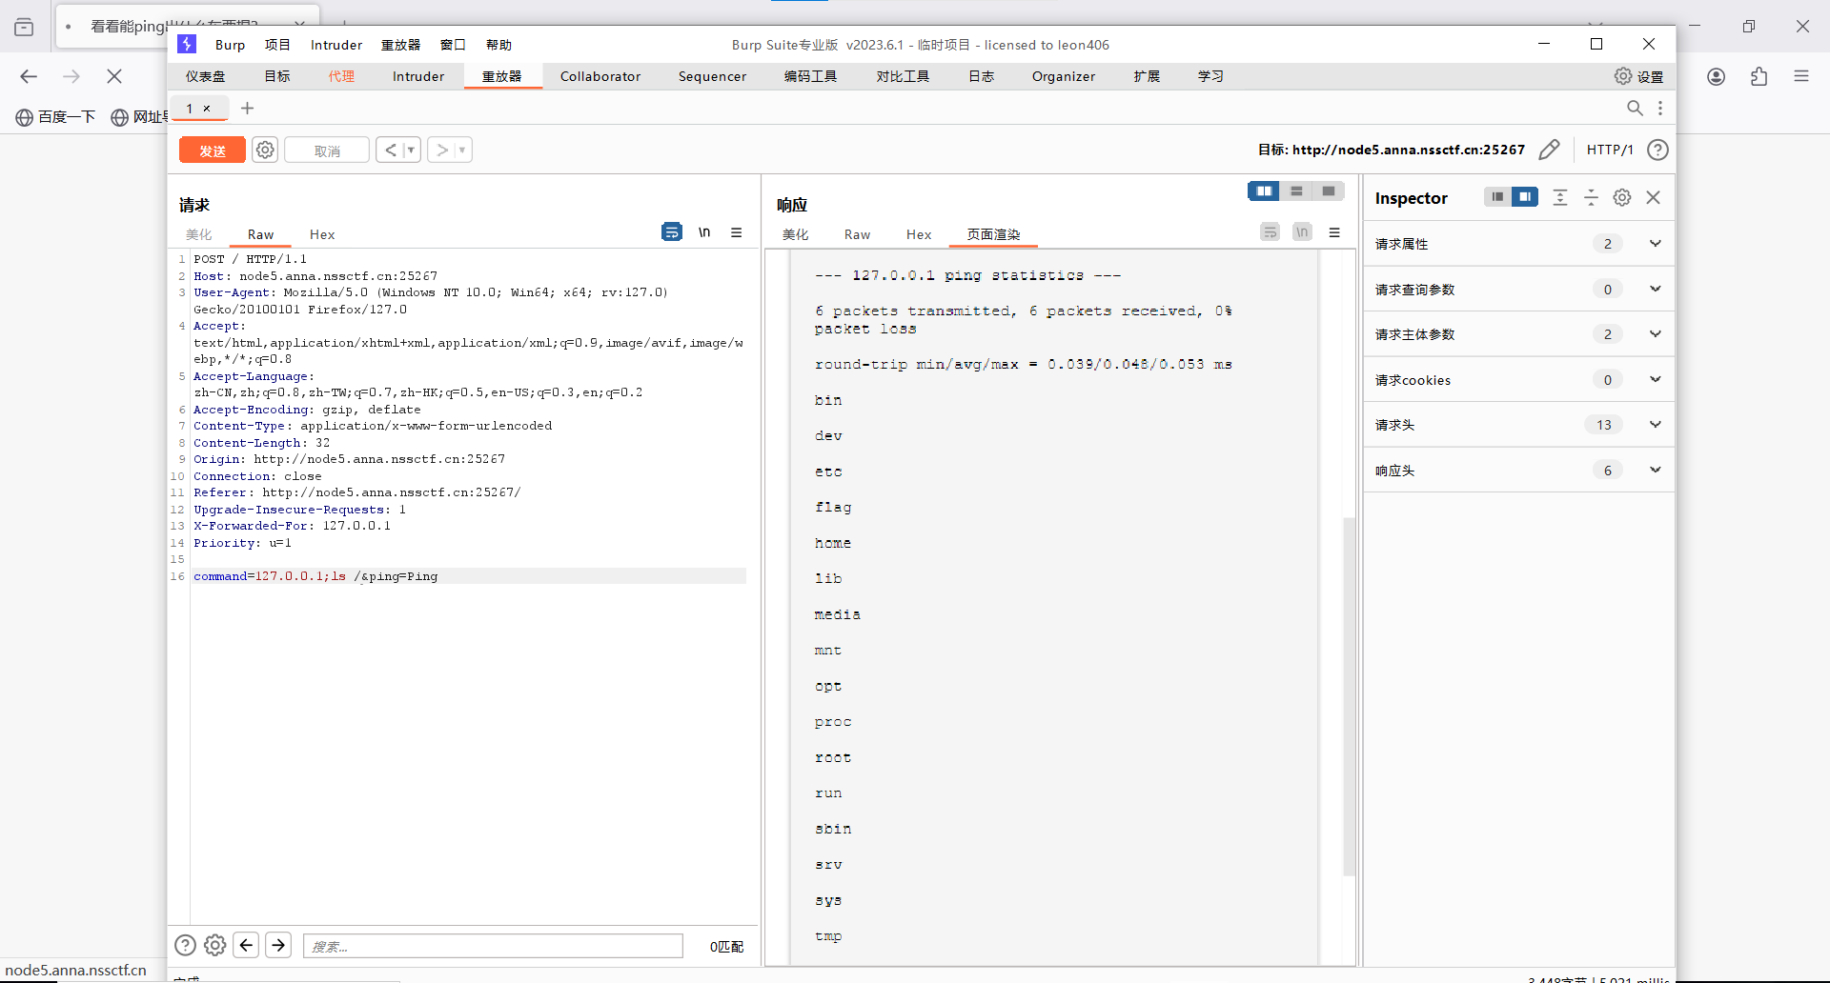
Task: Open request panel hamburger menu
Action: [x=737, y=232]
